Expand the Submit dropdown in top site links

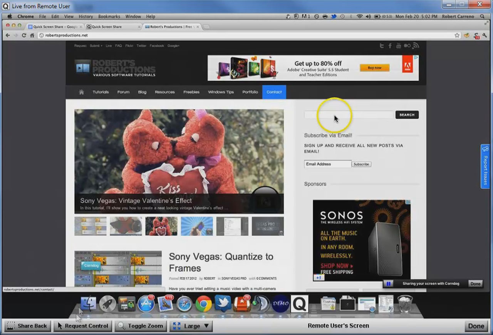click(x=96, y=46)
